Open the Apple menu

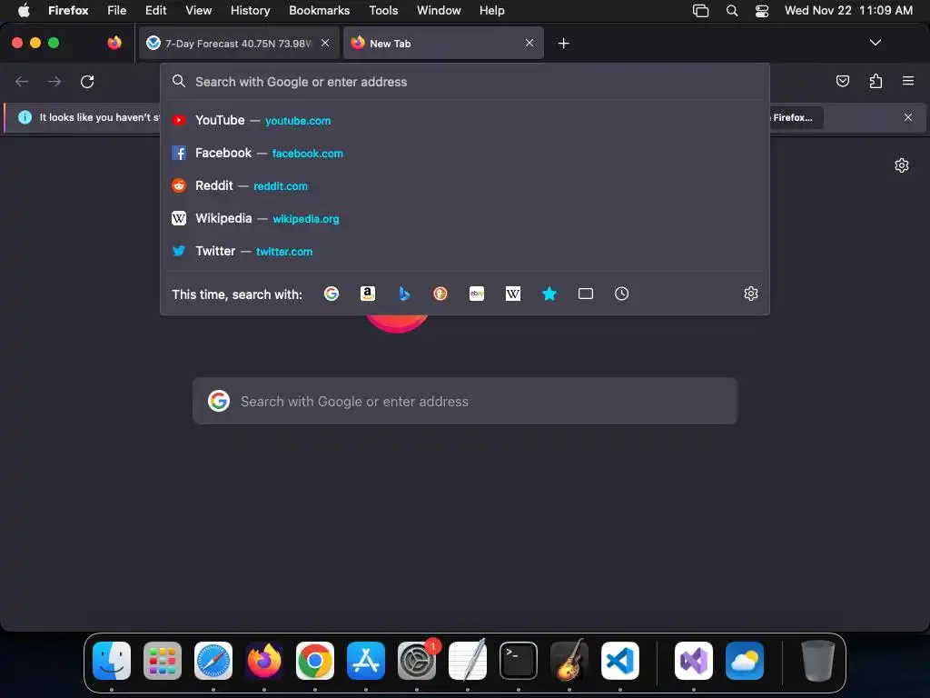click(x=24, y=10)
